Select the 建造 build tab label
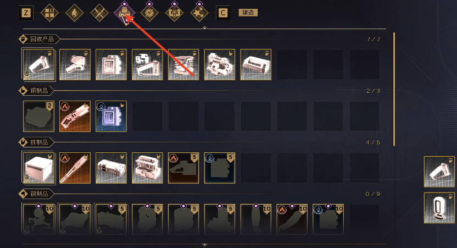This screenshot has width=457, height=248. point(248,13)
